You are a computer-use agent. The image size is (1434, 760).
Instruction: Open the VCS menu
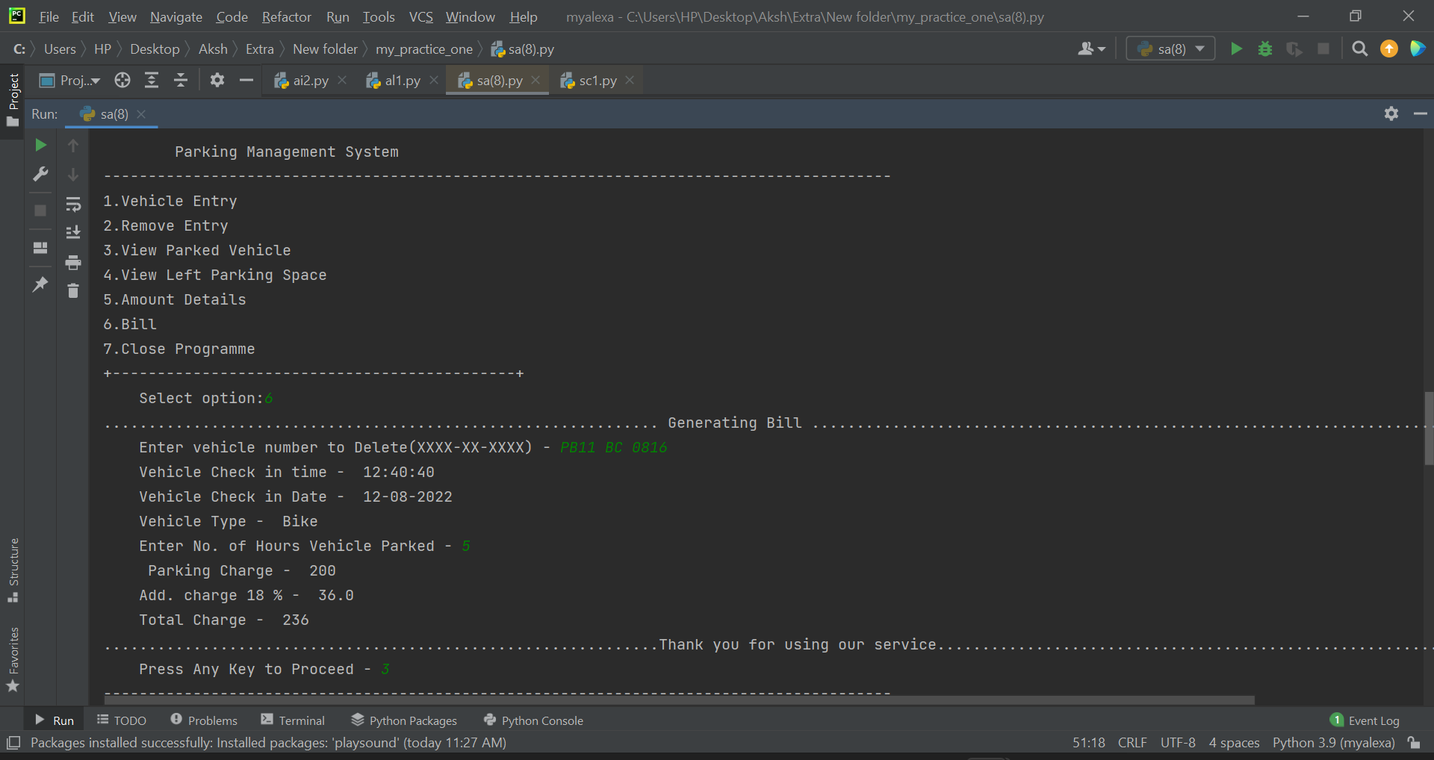(421, 16)
